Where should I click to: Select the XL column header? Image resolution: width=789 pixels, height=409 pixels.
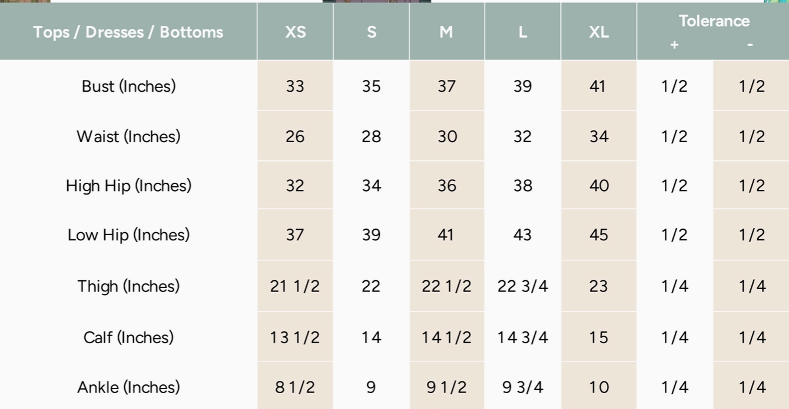click(598, 32)
